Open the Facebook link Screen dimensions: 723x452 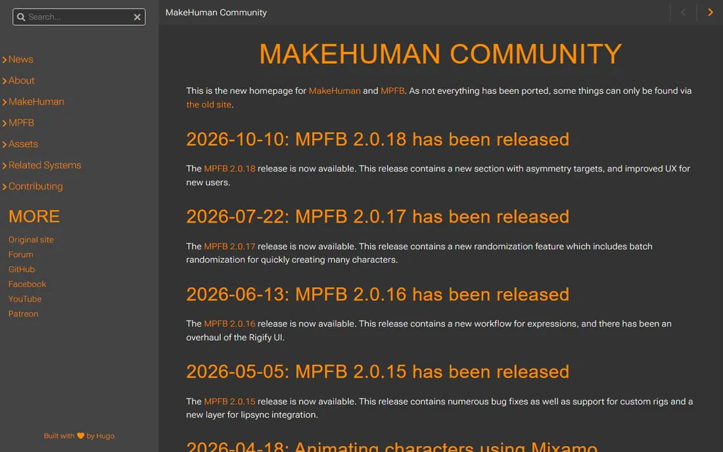point(27,284)
